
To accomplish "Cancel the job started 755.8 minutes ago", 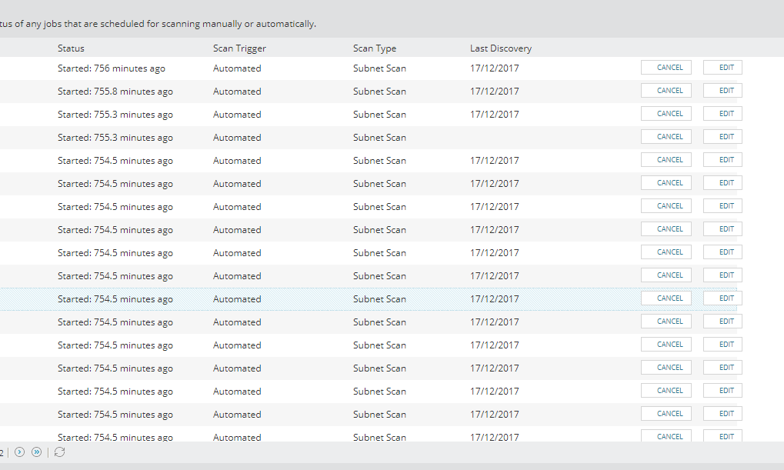I will [x=666, y=91].
